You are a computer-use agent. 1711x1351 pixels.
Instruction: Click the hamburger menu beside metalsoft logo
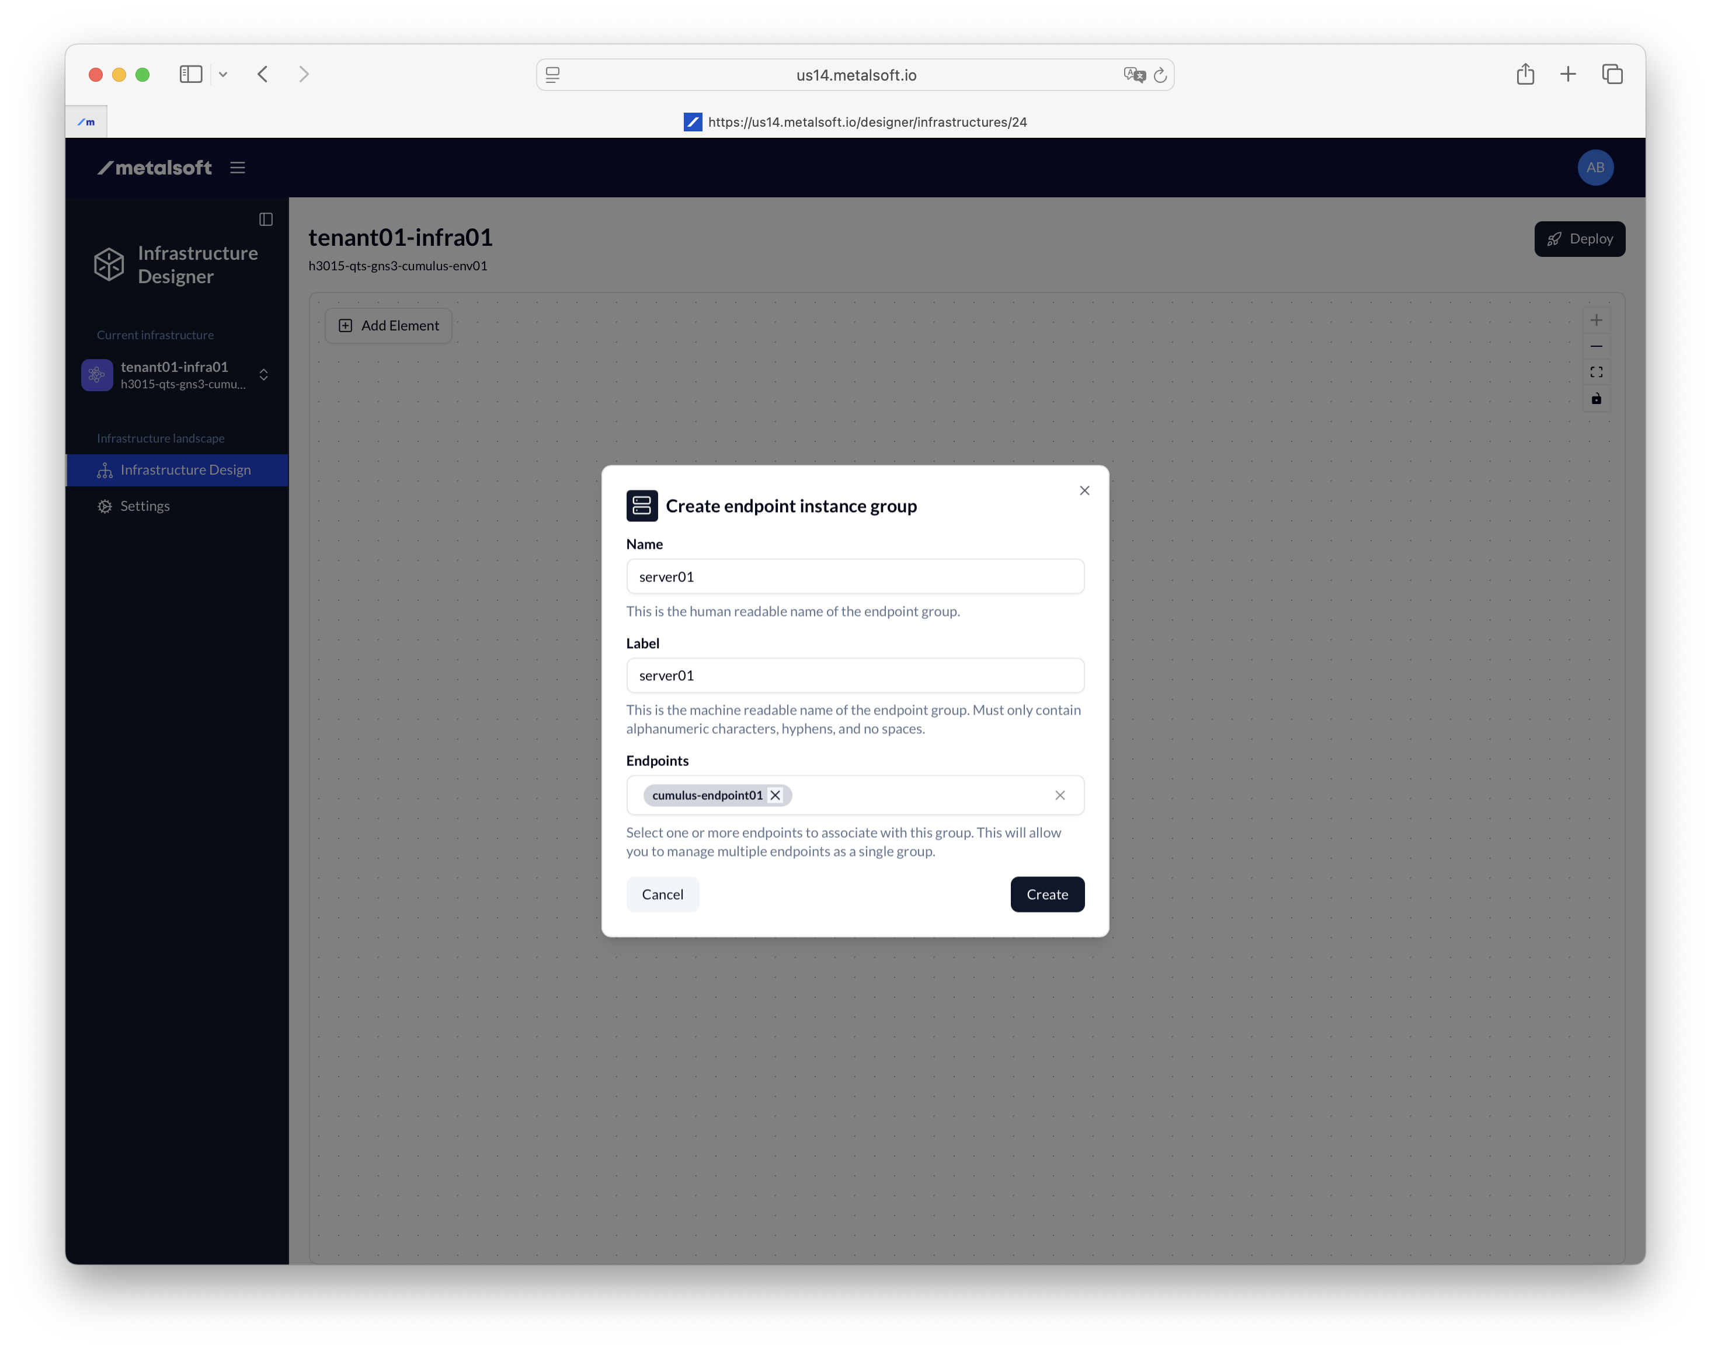pos(237,168)
